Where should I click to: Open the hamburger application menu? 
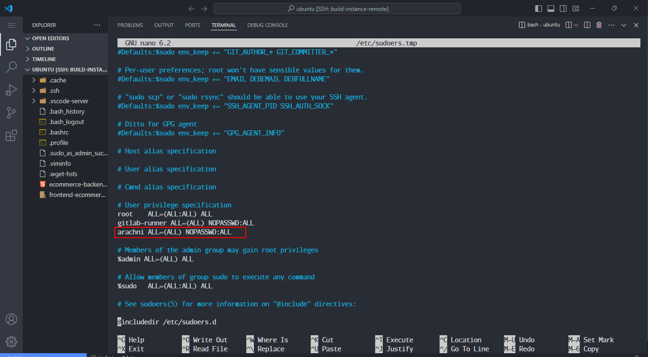click(x=11, y=25)
